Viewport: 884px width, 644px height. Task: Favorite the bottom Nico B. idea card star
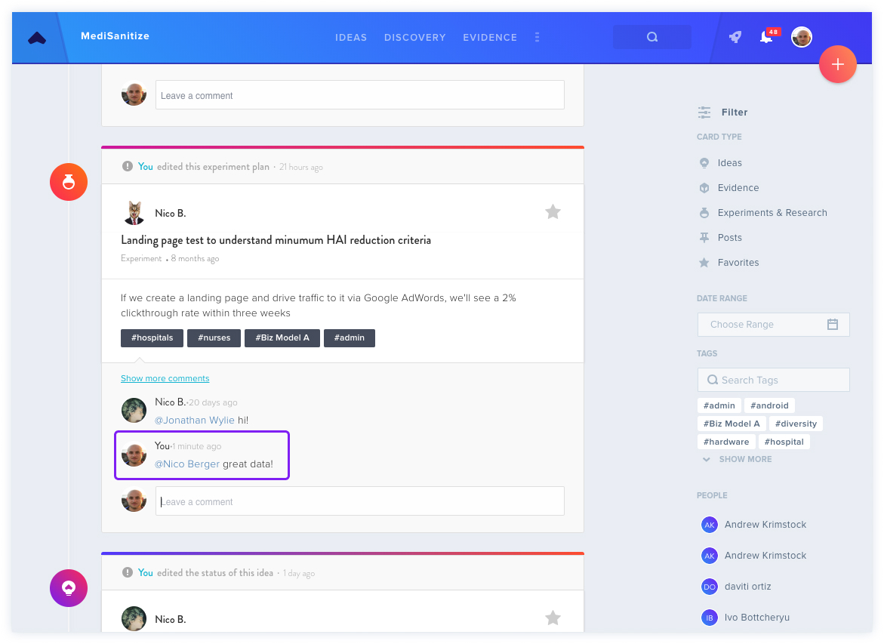pyautogui.click(x=553, y=618)
